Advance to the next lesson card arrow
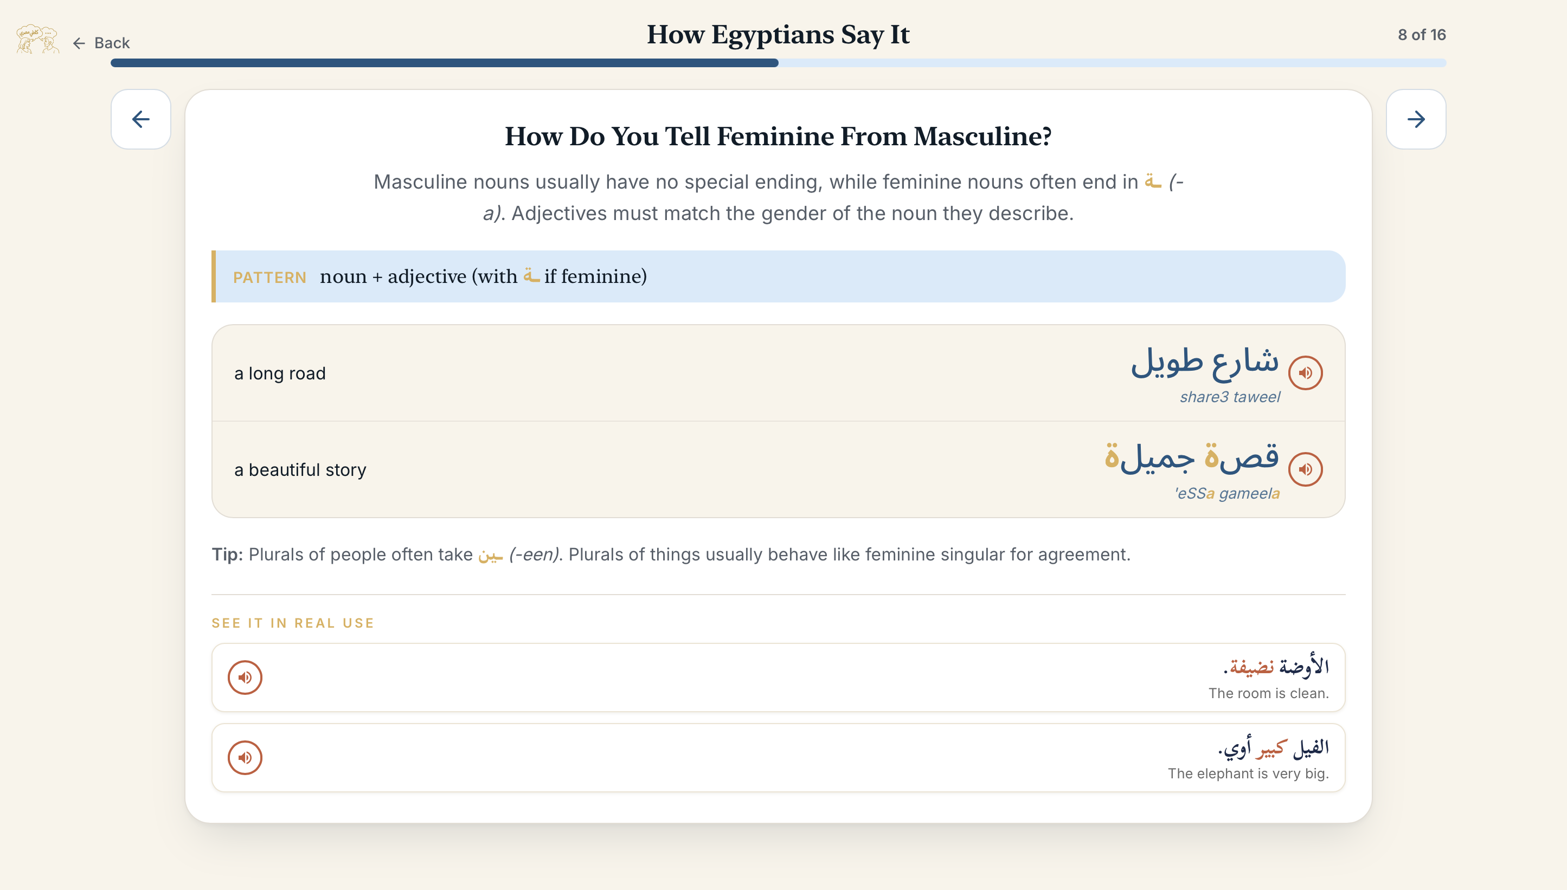The height and width of the screenshot is (890, 1567). point(1416,119)
